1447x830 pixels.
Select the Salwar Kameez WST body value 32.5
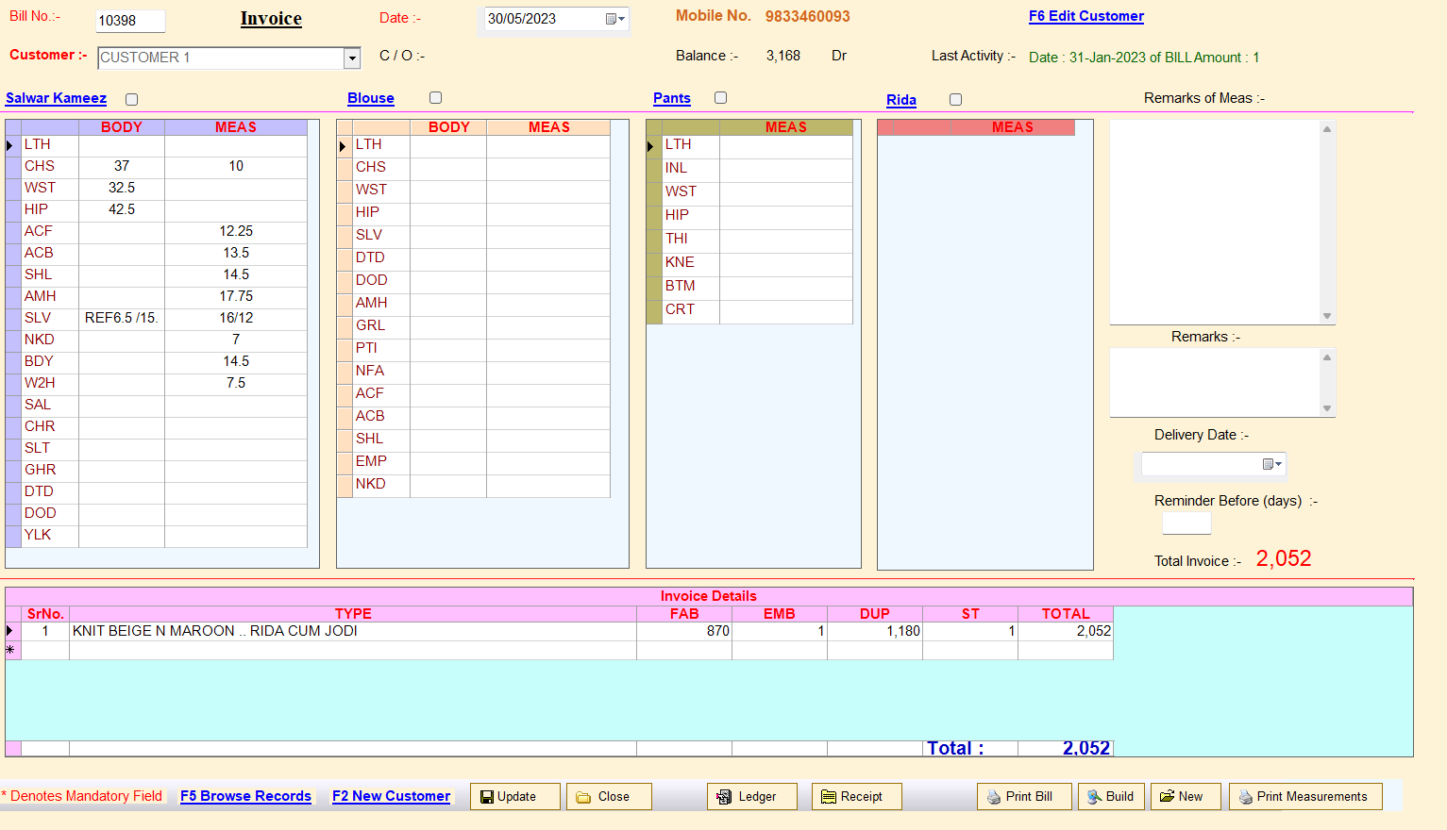pos(122,188)
